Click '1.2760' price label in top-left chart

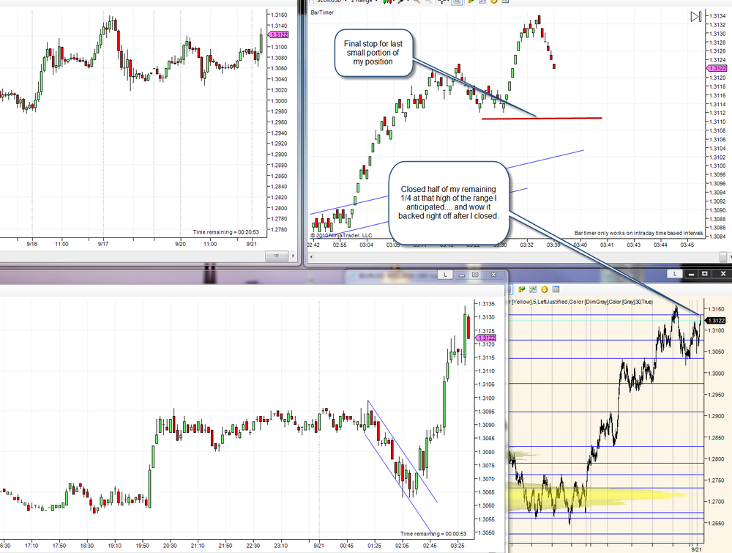coord(279,230)
